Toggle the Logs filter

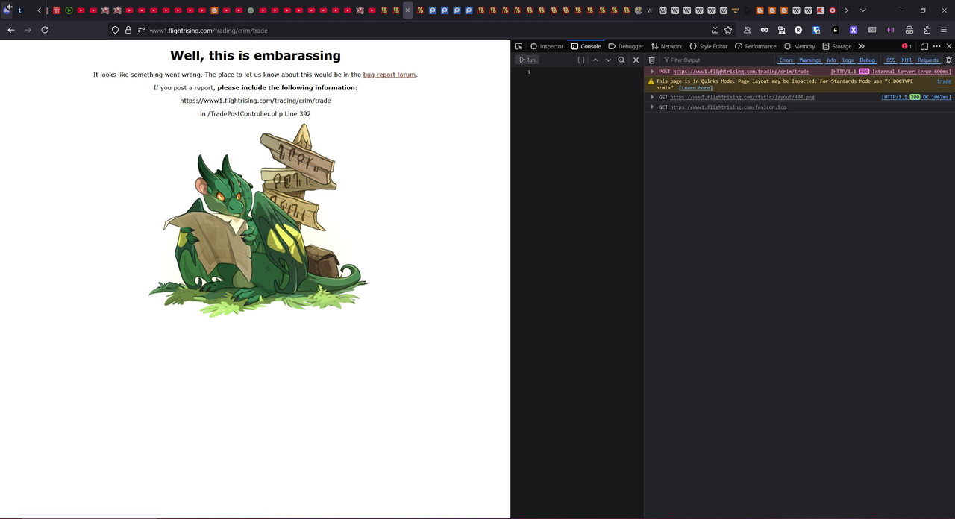coord(848,60)
